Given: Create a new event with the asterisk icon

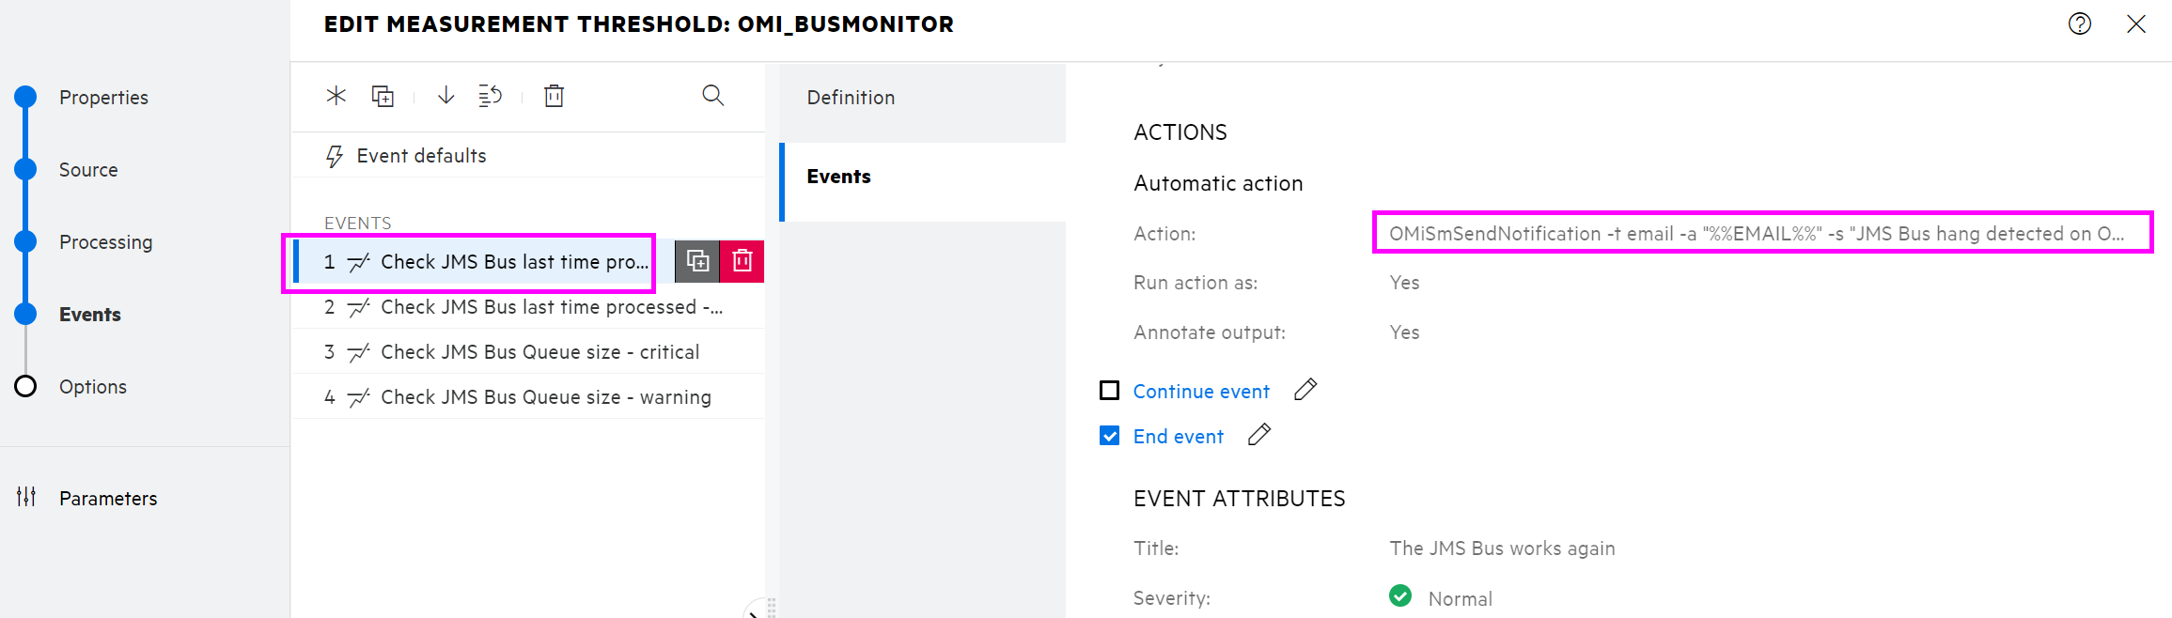Looking at the screenshot, I should (x=336, y=95).
